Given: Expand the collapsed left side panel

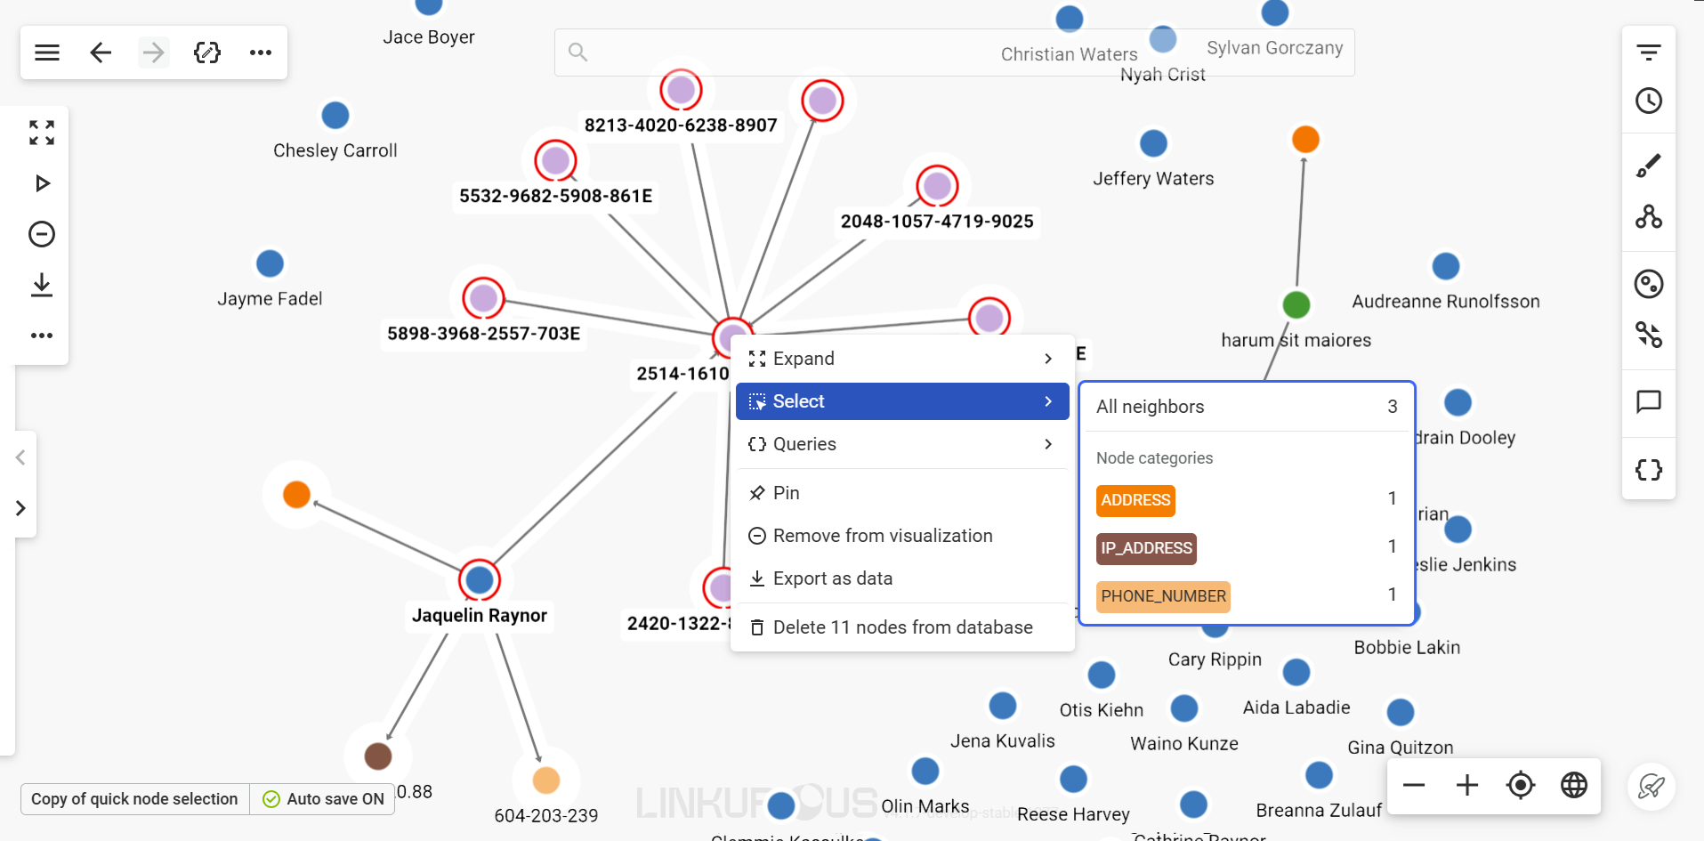Looking at the screenshot, I should coord(20,508).
